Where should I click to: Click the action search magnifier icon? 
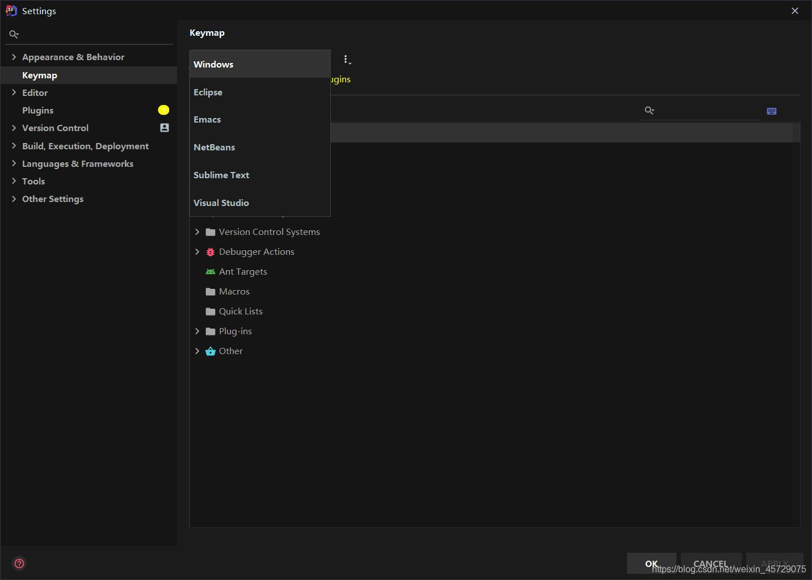(650, 111)
